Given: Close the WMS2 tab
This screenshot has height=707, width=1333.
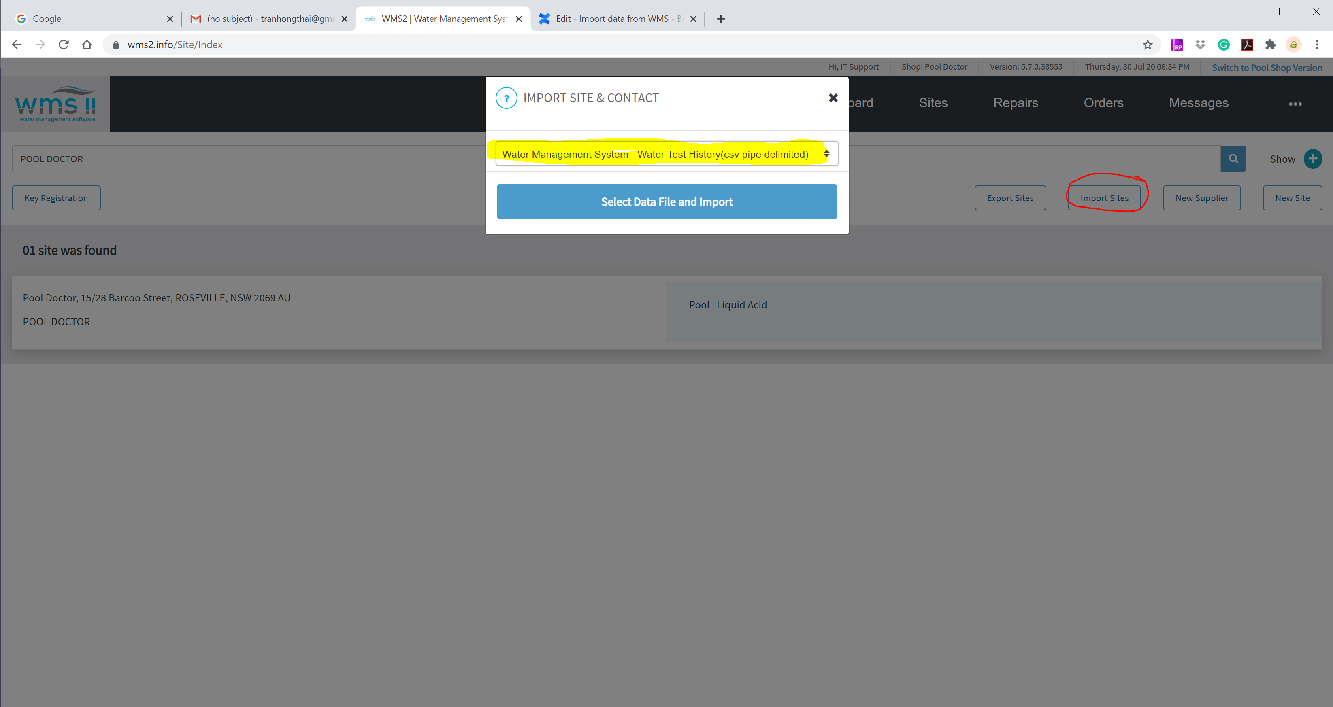Looking at the screenshot, I should point(519,19).
